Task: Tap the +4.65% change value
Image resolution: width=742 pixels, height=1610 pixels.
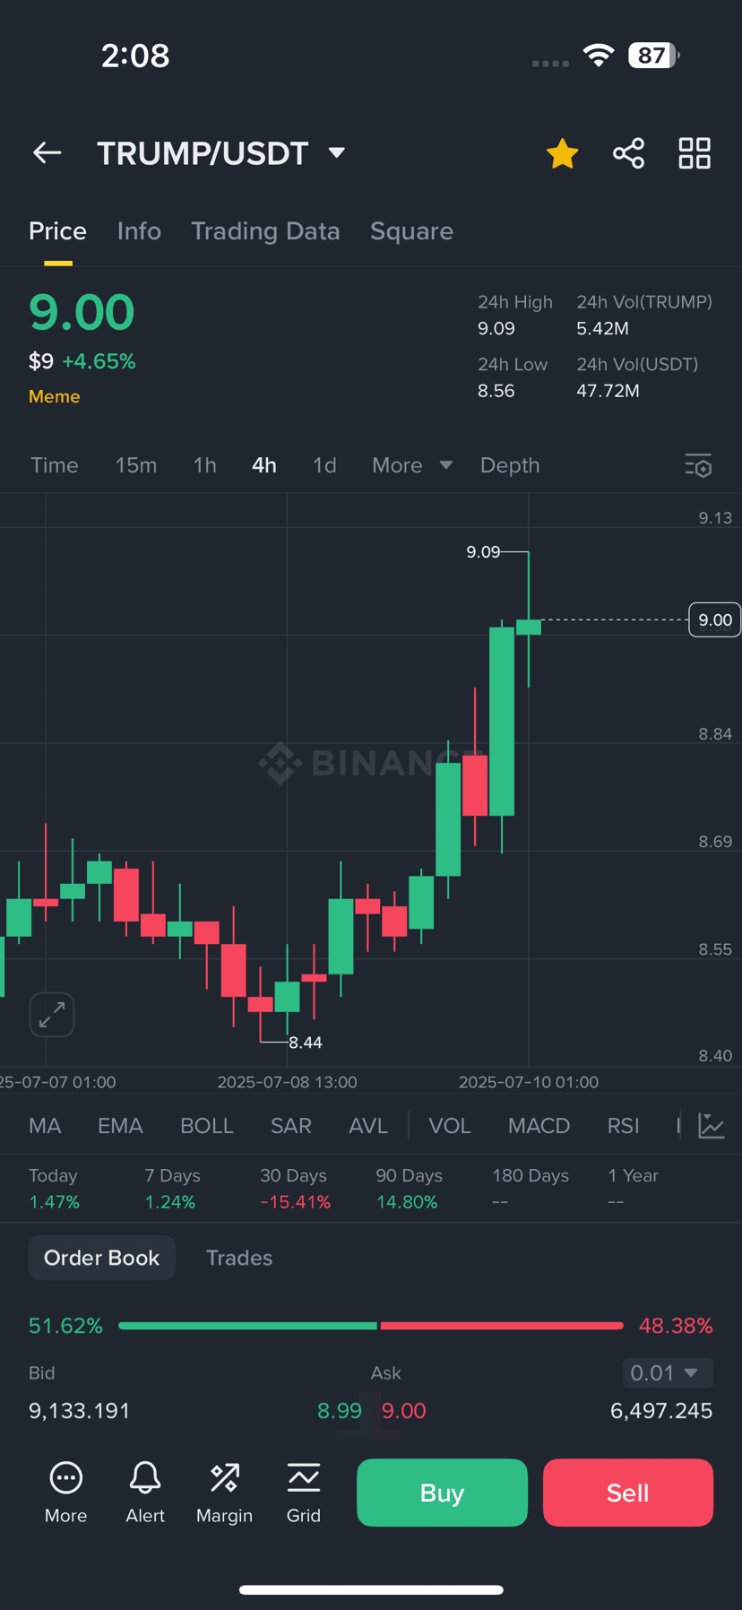Action: tap(99, 361)
